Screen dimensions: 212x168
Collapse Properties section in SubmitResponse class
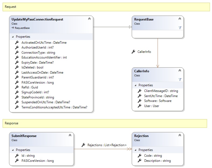pyautogui.click(x=12, y=150)
